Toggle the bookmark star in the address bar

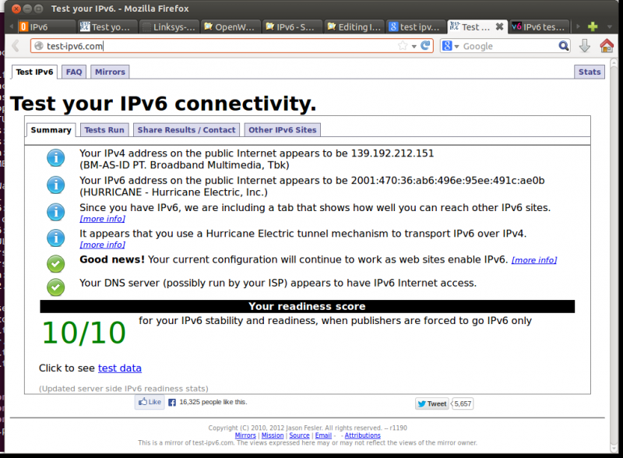point(402,45)
